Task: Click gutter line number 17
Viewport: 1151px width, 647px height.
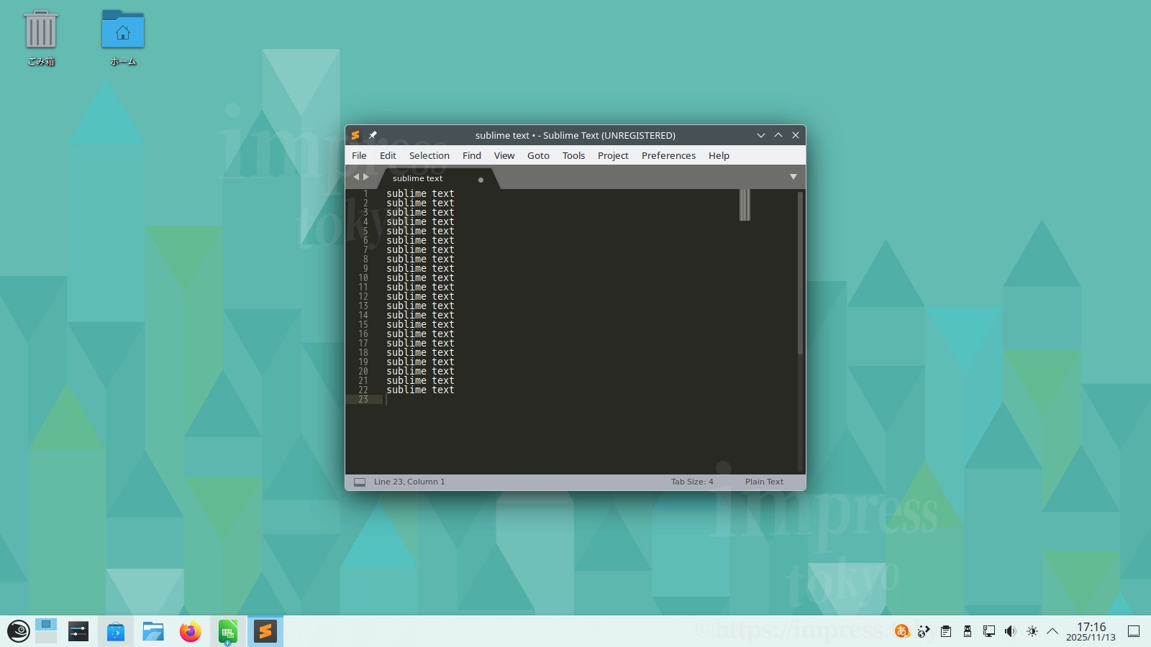Action: click(363, 343)
